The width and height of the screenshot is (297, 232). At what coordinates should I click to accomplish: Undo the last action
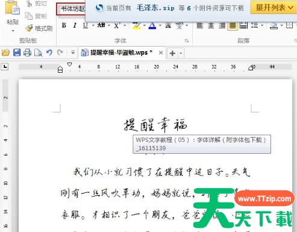pyautogui.click(x=49, y=53)
